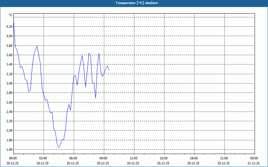Click the curve's starting peak at 00:00
The height and width of the screenshot is (167, 268).
pos(14,23)
